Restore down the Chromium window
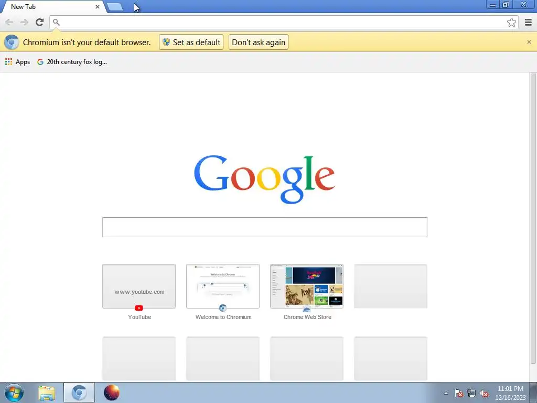This screenshot has height=403, width=537. pyautogui.click(x=506, y=5)
